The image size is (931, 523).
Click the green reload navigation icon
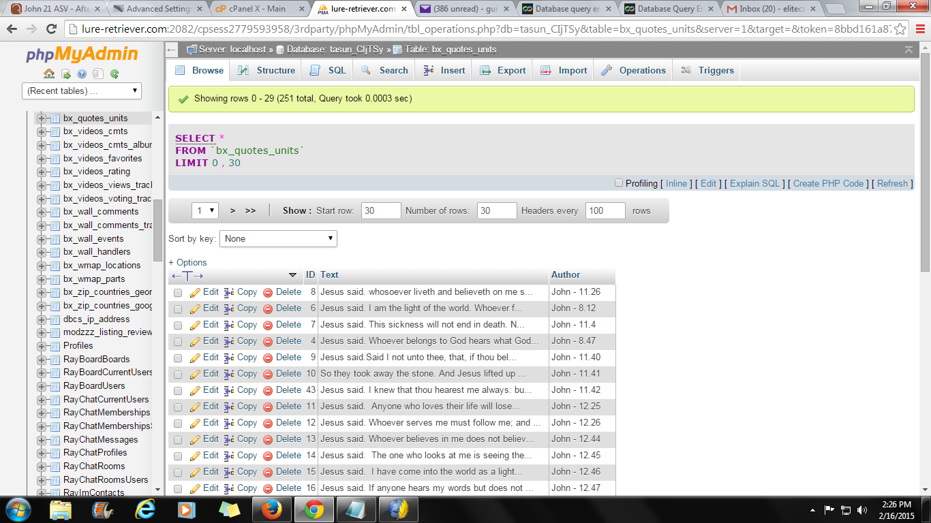pyautogui.click(x=115, y=74)
